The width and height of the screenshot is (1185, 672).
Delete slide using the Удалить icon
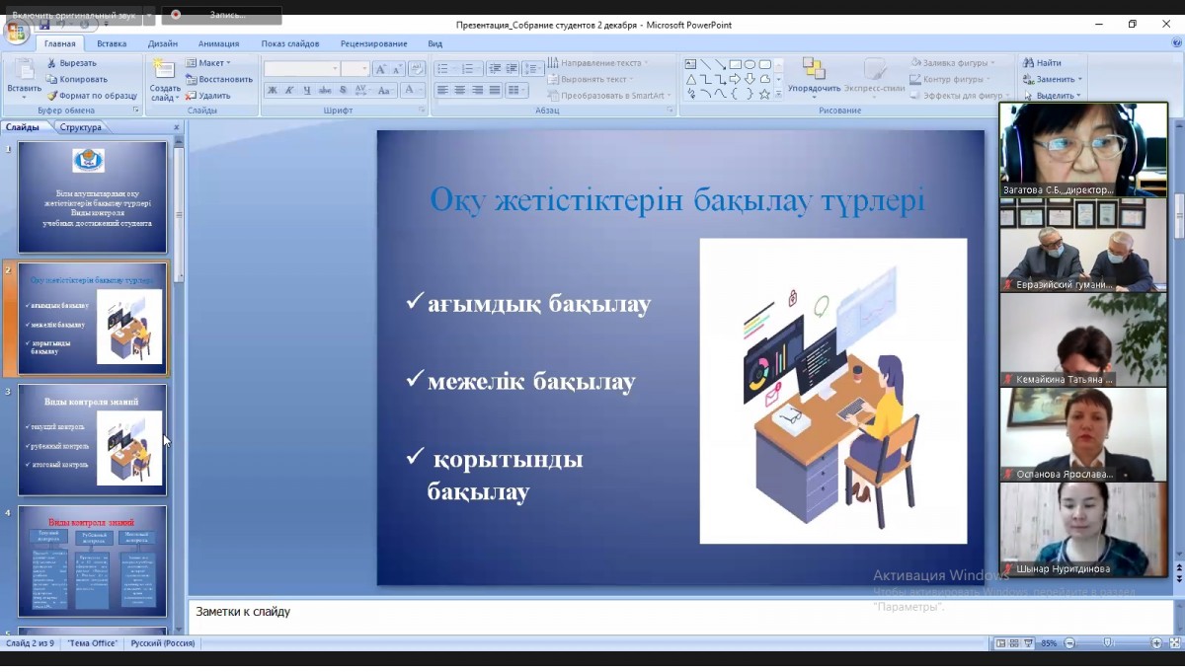point(192,96)
